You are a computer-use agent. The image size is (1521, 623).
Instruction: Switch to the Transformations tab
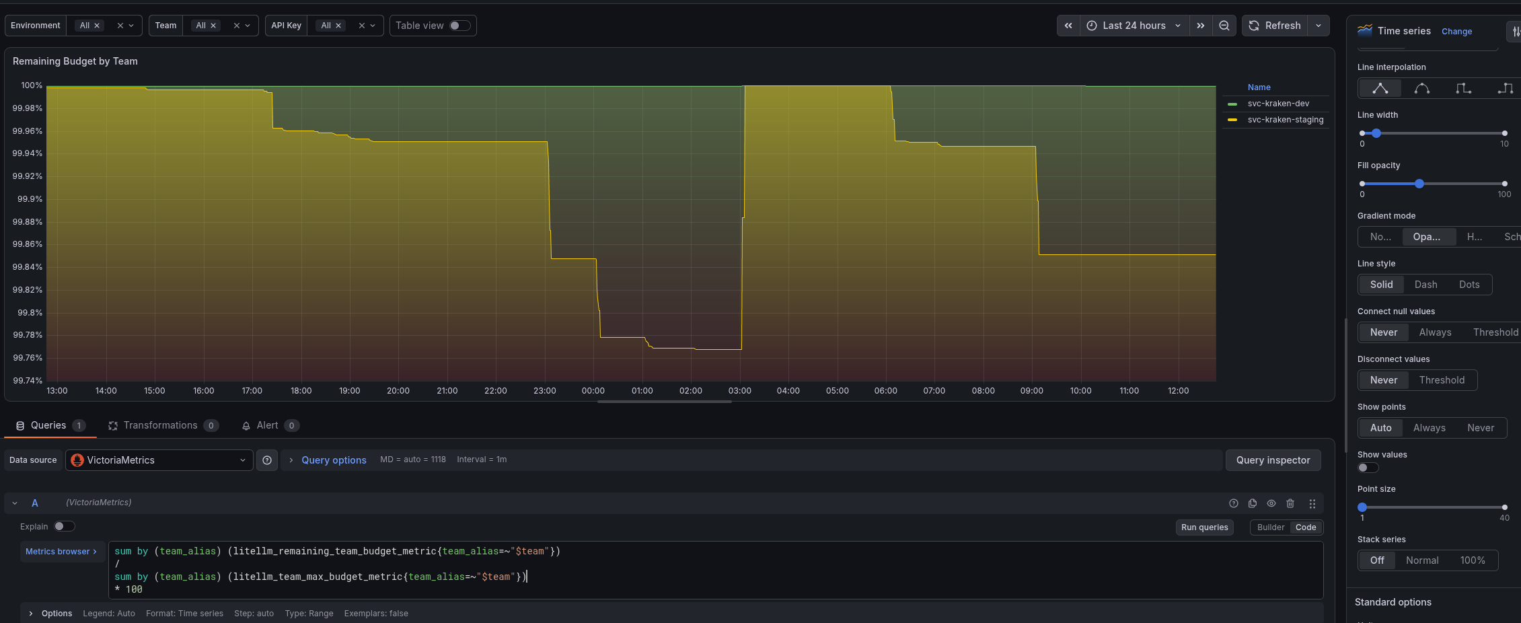[x=163, y=425]
